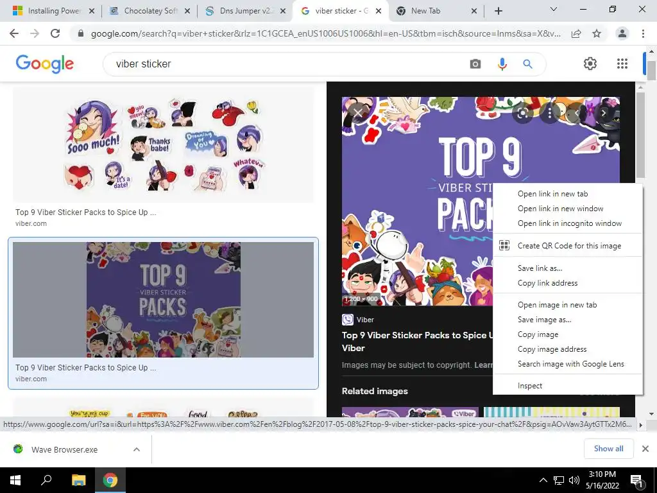Start voice search microphone icon
This screenshot has width=657, height=493.
tap(502, 64)
